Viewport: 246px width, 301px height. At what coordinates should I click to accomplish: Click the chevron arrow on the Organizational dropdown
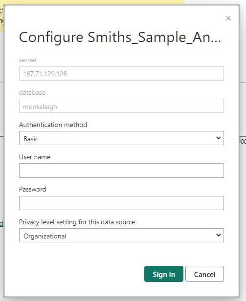218,235
